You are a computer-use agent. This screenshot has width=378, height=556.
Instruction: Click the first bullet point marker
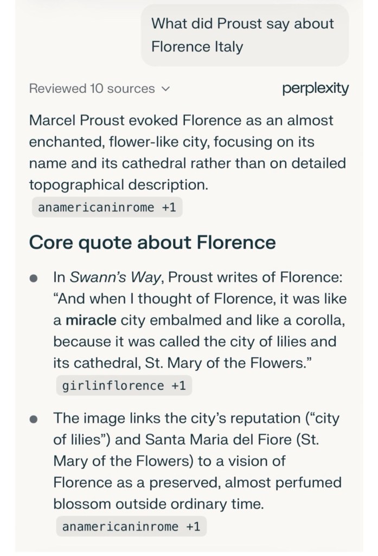click(x=34, y=279)
